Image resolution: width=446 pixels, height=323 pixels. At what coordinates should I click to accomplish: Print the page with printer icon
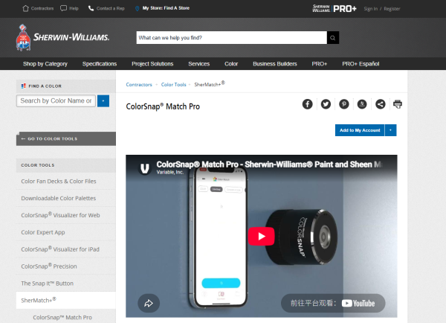398,104
